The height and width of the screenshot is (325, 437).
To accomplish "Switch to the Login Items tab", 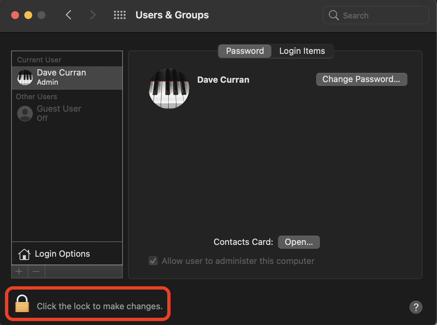I will (x=302, y=51).
